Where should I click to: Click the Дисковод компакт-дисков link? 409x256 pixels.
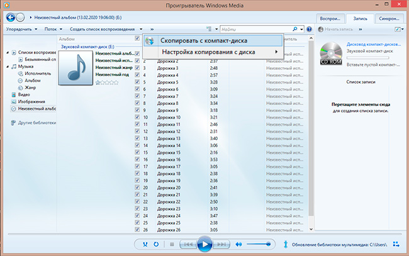coord(374,44)
